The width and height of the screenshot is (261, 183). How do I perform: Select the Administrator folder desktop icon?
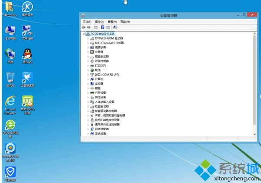(10, 9)
